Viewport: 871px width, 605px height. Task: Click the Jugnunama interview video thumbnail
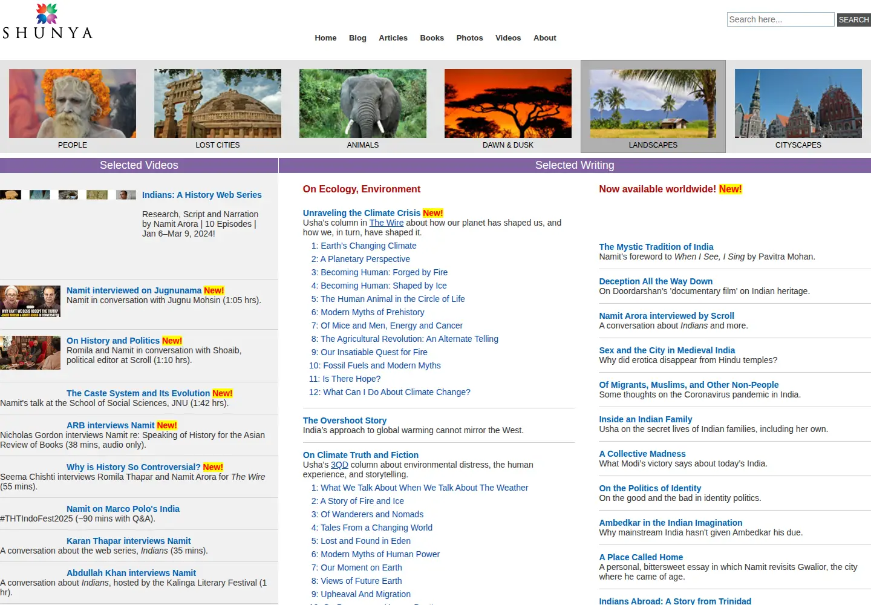(x=30, y=301)
